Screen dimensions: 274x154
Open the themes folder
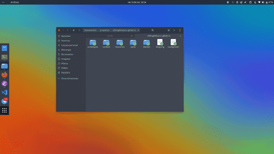click(x=147, y=44)
